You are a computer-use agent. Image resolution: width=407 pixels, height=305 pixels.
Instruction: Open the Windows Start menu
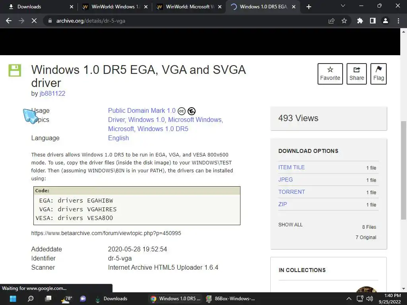[13, 299]
